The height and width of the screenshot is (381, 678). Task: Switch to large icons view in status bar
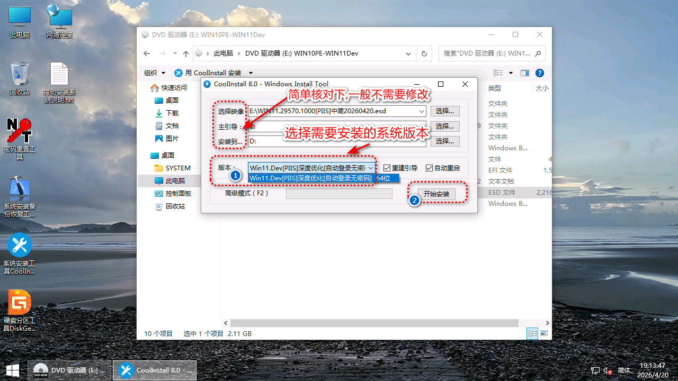pyautogui.click(x=544, y=333)
